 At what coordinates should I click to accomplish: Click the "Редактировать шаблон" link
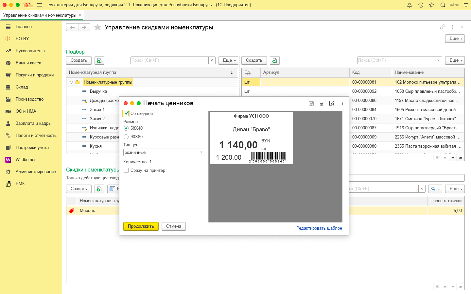click(319, 228)
